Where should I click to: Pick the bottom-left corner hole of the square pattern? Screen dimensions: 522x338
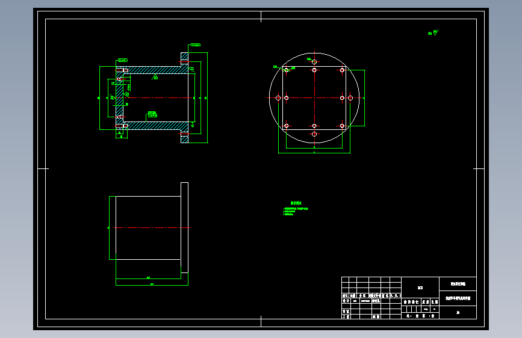pos(287,126)
